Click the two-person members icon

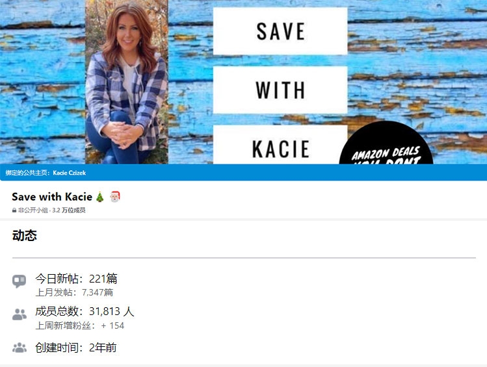pos(20,314)
